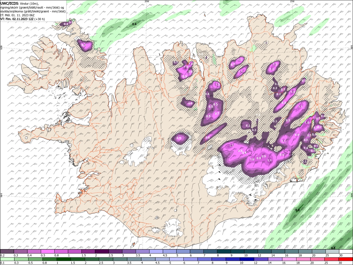The height and width of the screenshot is (265, 353).
Task: Click the 'slydda/snjókoma (grátt/bleikt/grænt' description line
Action: (x=33, y=11)
